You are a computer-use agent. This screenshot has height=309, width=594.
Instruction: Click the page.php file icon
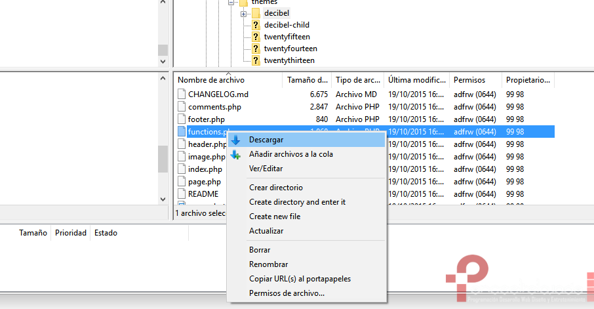point(182,182)
